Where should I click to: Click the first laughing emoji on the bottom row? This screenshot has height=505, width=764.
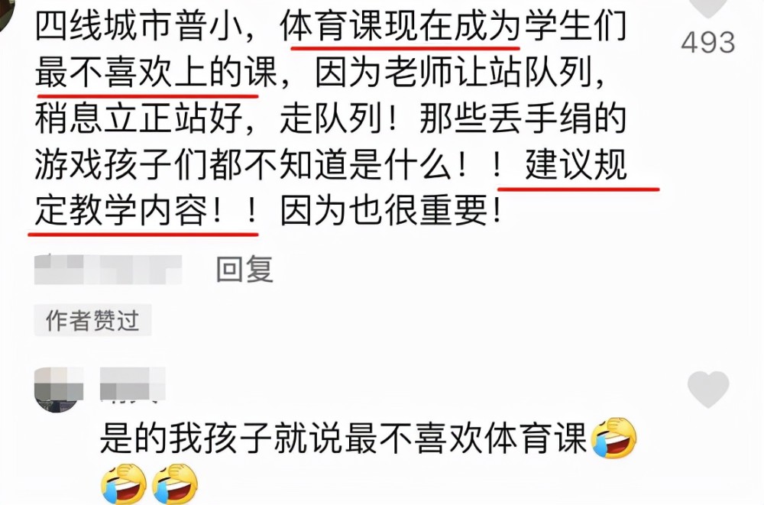coord(124,484)
